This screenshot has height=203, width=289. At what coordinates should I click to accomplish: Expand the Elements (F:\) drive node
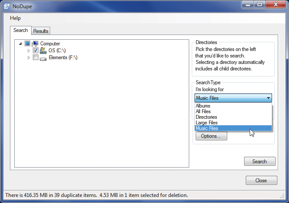tap(29, 57)
